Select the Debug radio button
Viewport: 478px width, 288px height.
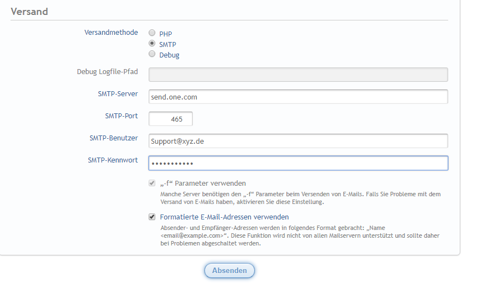click(x=152, y=54)
